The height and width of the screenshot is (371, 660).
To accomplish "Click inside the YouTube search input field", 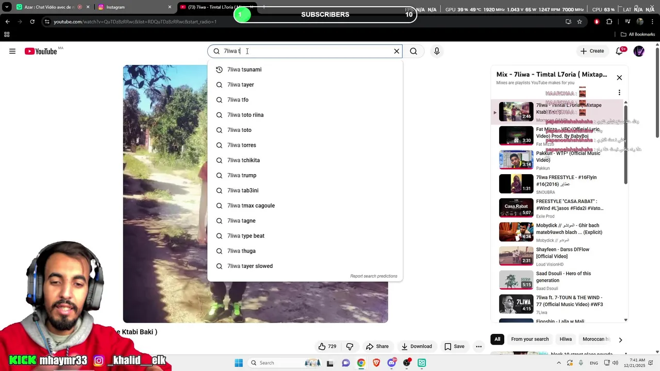I will (304, 51).
